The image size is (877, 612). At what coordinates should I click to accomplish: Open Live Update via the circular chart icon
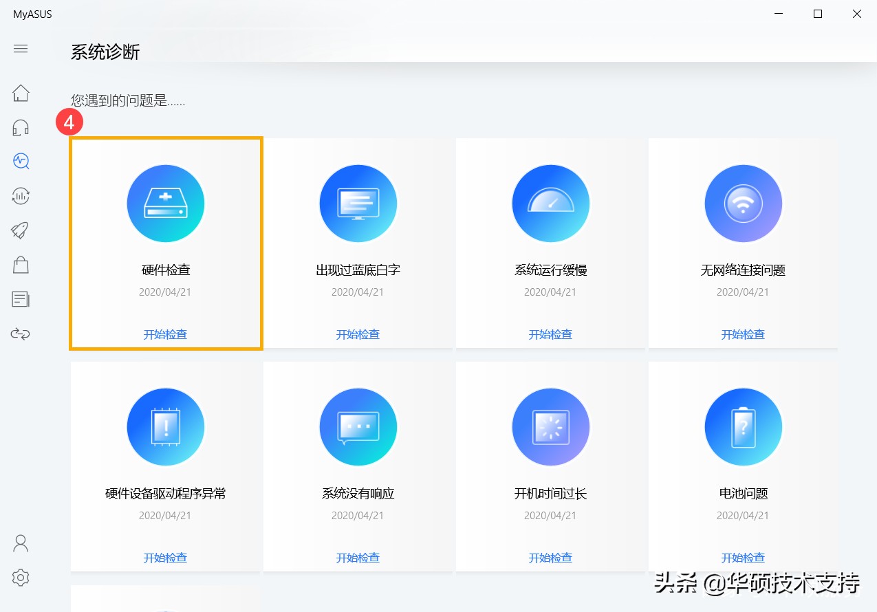tap(21, 196)
